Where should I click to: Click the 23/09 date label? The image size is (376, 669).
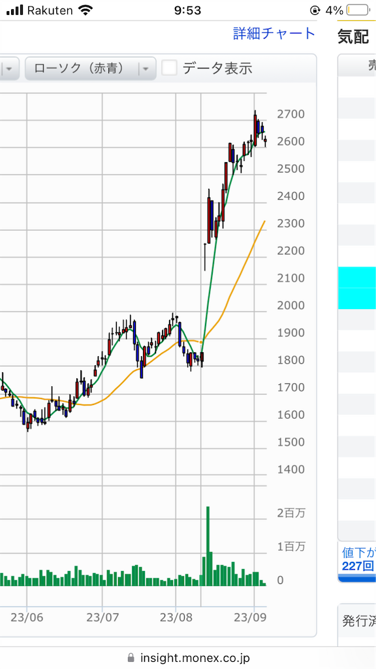(251, 618)
